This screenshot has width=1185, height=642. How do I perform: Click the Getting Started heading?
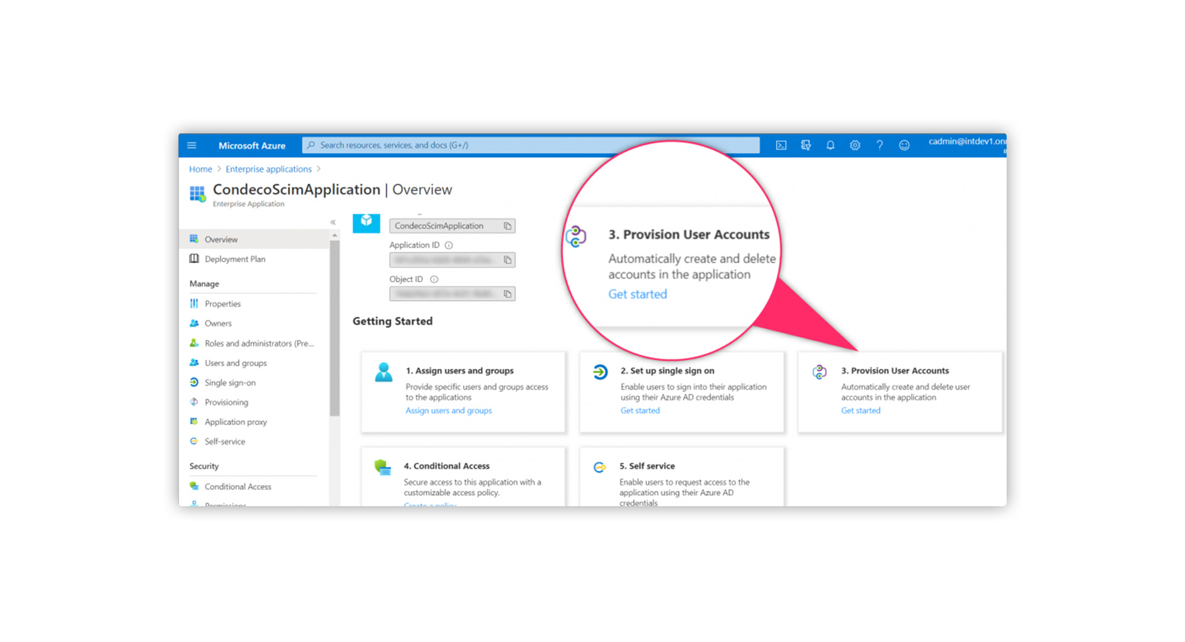pyautogui.click(x=393, y=321)
